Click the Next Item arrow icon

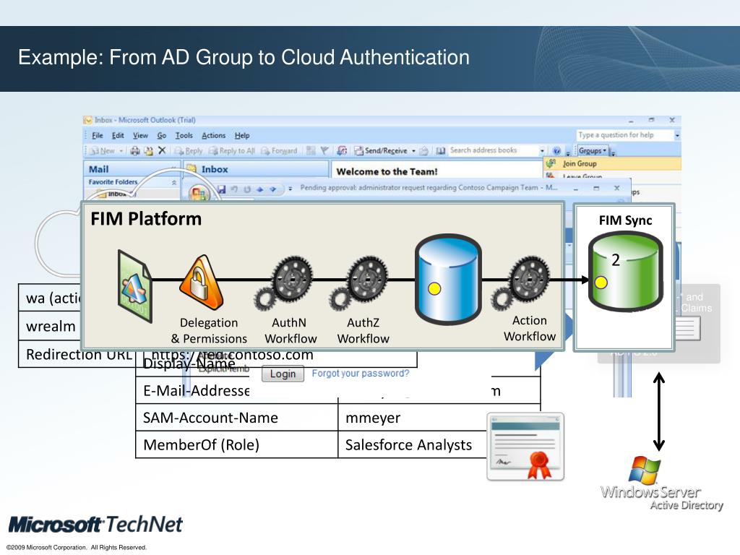272,189
